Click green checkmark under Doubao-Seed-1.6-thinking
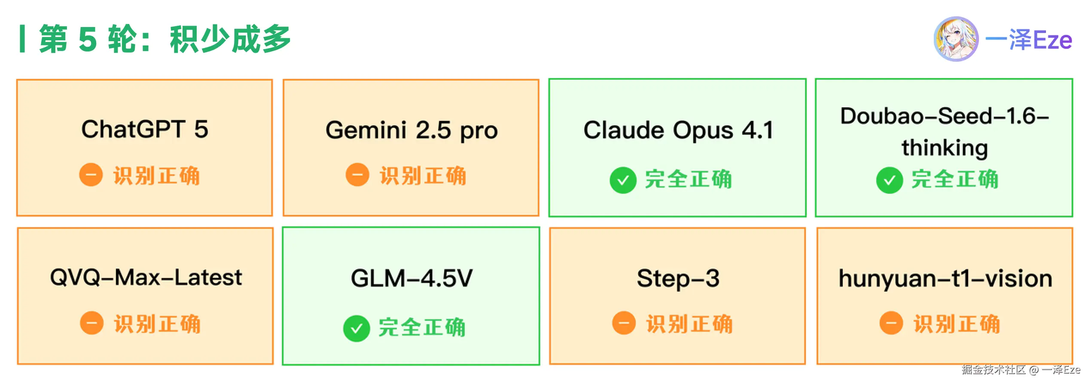 tap(889, 180)
